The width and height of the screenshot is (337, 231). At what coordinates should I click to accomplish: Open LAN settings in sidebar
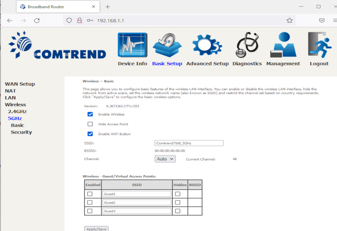10,98
